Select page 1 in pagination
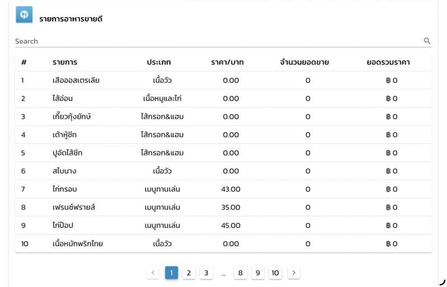This screenshot has width=447, height=287. (172, 273)
